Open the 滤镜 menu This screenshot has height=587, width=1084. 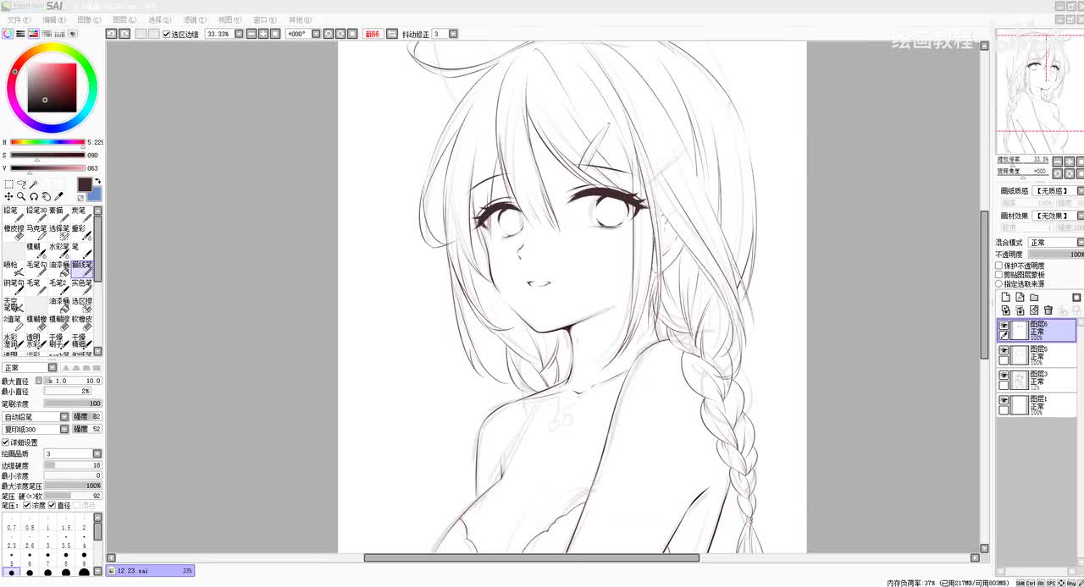(x=195, y=19)
